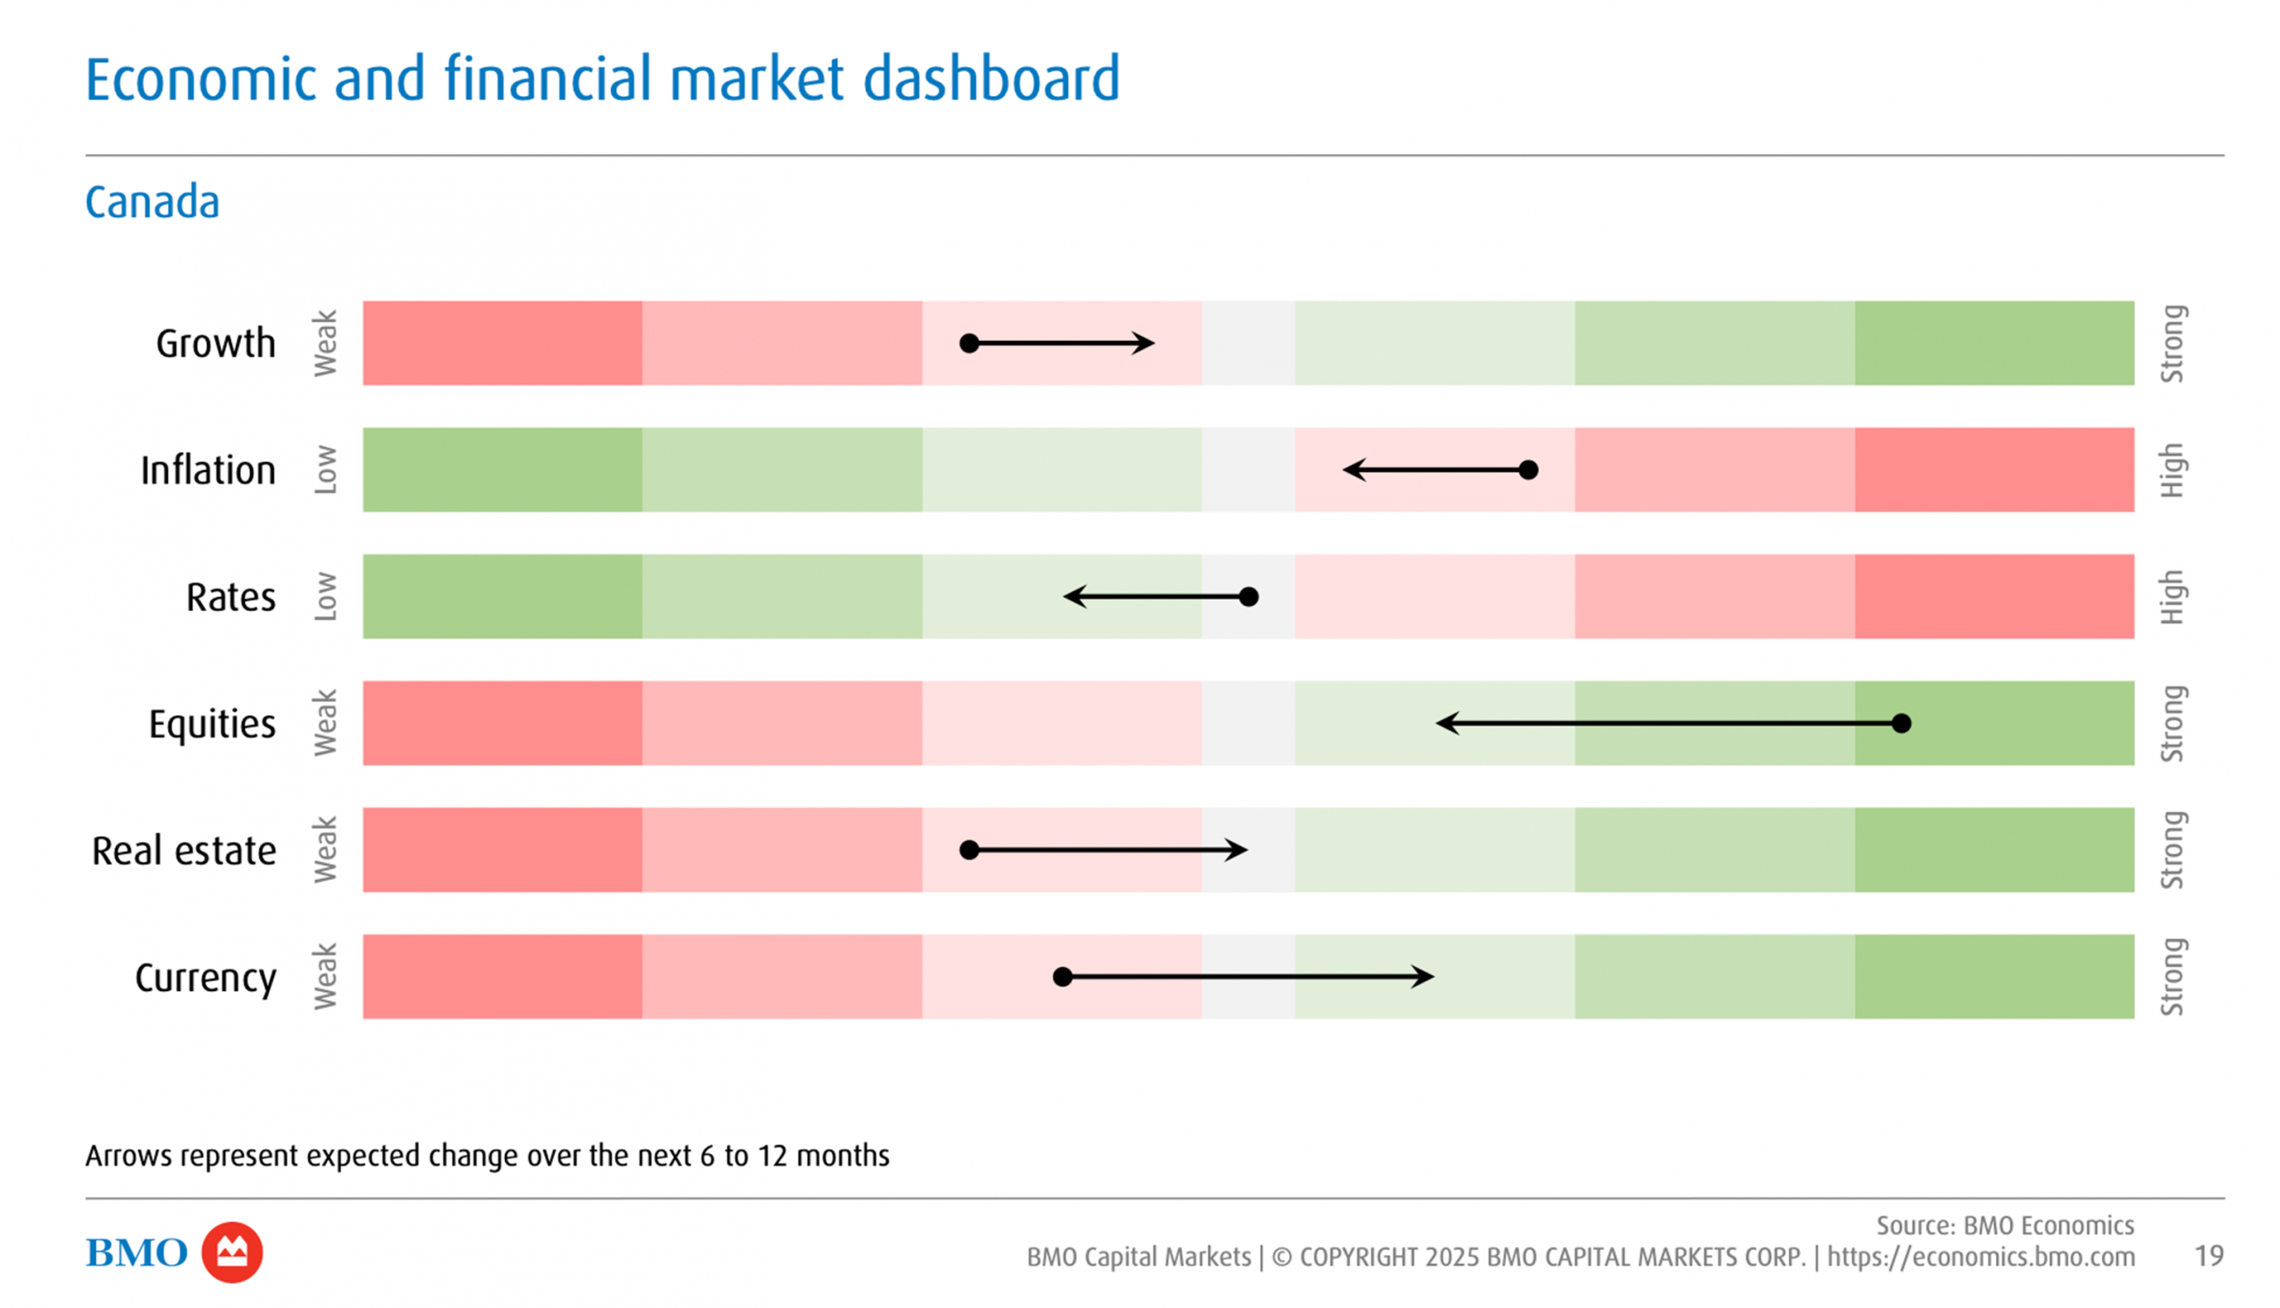The width and height of the screenshot is (2280, 1308).
Task: Open the economics.bmo.com link
Action: 1981,1256
